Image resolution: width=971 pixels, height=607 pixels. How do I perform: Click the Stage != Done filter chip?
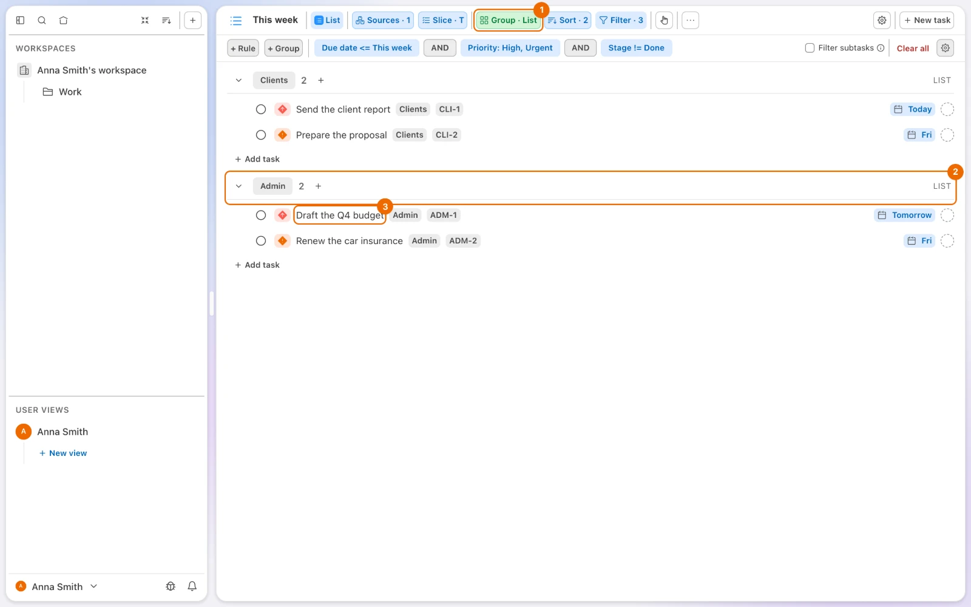pos(636,48)
